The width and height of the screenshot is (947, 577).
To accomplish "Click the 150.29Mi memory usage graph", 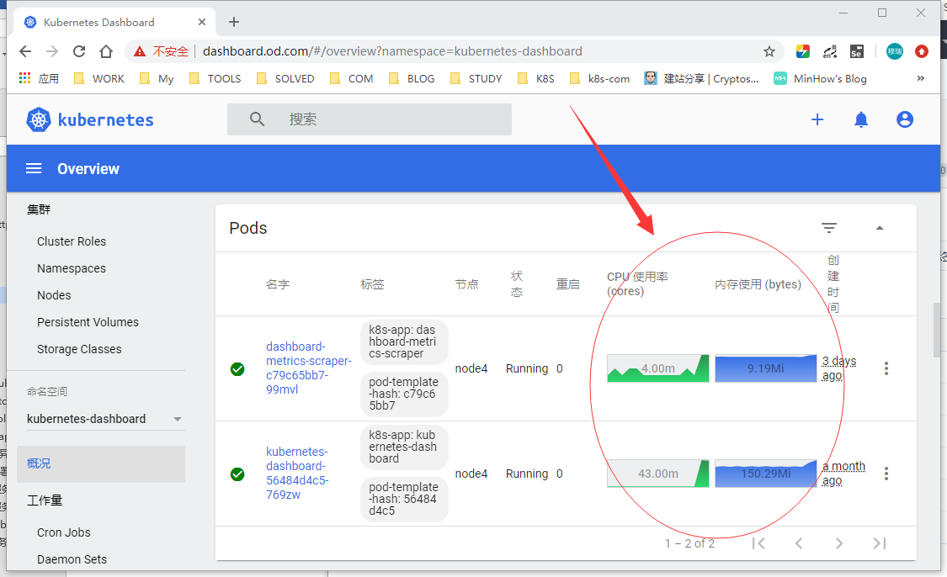I will (x=765, y=474).
